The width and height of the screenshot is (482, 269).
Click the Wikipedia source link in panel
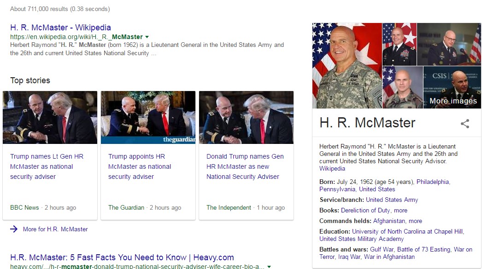coord(332,168)
